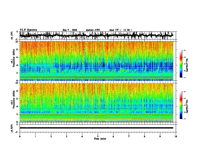The height and width of the screenshot is (153, 198).
Task: Click the time axis tick label "5"
Action: pos(98,136)
